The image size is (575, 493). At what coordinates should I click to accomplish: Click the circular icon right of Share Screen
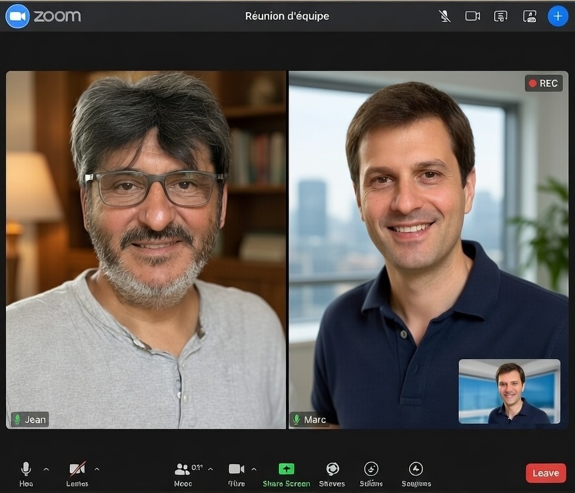332,469
